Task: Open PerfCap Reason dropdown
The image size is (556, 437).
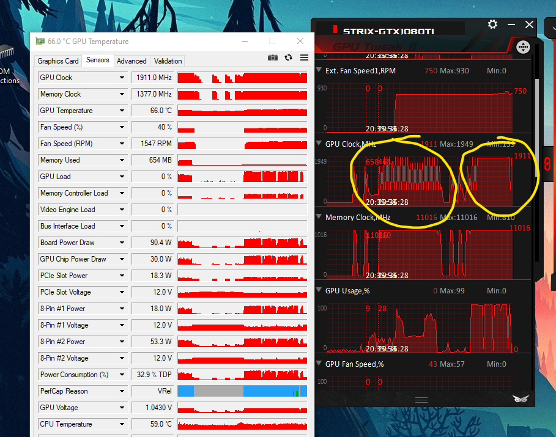Action: (x=122, y=391)
